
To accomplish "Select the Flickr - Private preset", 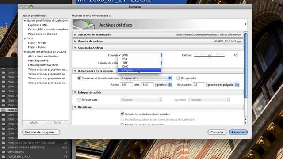I will pos(37,43).
